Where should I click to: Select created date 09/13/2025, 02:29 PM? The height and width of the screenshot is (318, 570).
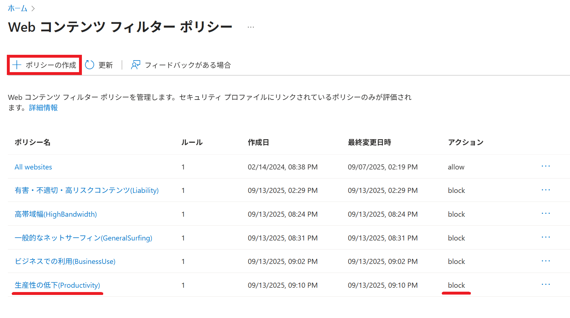coord(283,190)
